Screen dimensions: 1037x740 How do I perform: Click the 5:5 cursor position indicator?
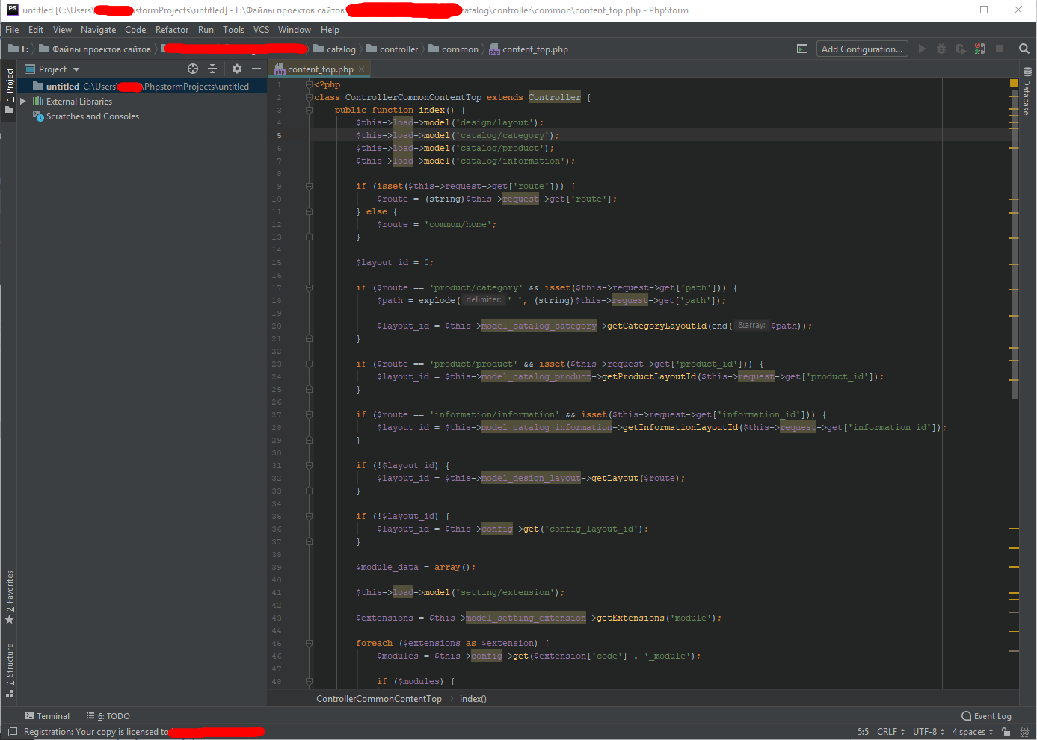863,732
